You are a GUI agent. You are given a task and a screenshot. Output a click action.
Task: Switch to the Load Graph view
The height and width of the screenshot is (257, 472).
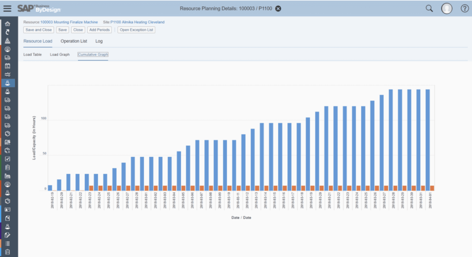[60, 54]
